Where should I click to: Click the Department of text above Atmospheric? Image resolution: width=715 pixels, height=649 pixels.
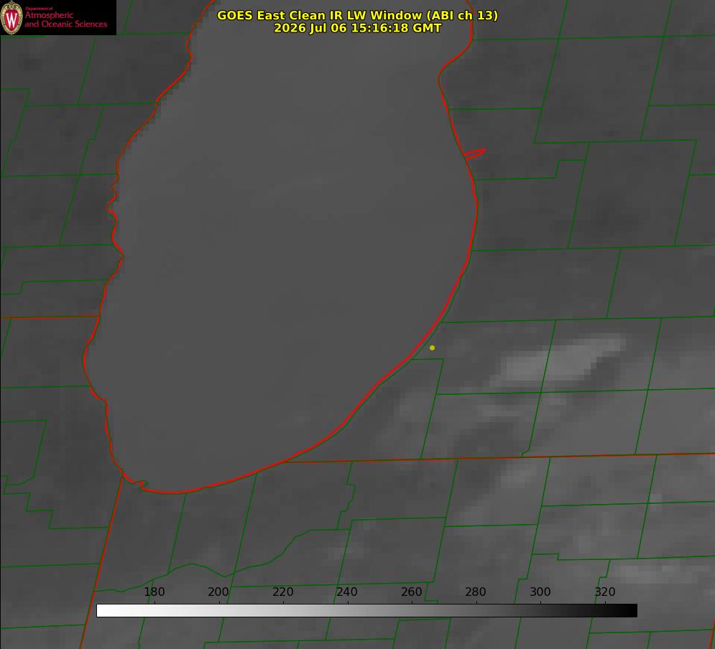click(40, 9)
